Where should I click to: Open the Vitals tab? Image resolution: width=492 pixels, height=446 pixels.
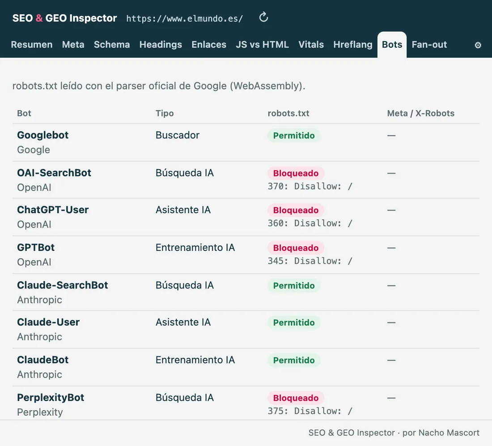click(311, 45)
